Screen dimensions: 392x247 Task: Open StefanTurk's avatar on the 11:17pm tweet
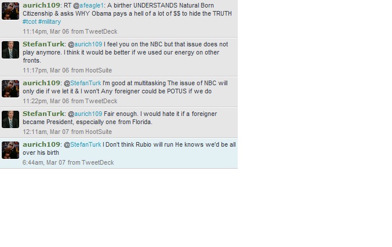pos(10,50)
